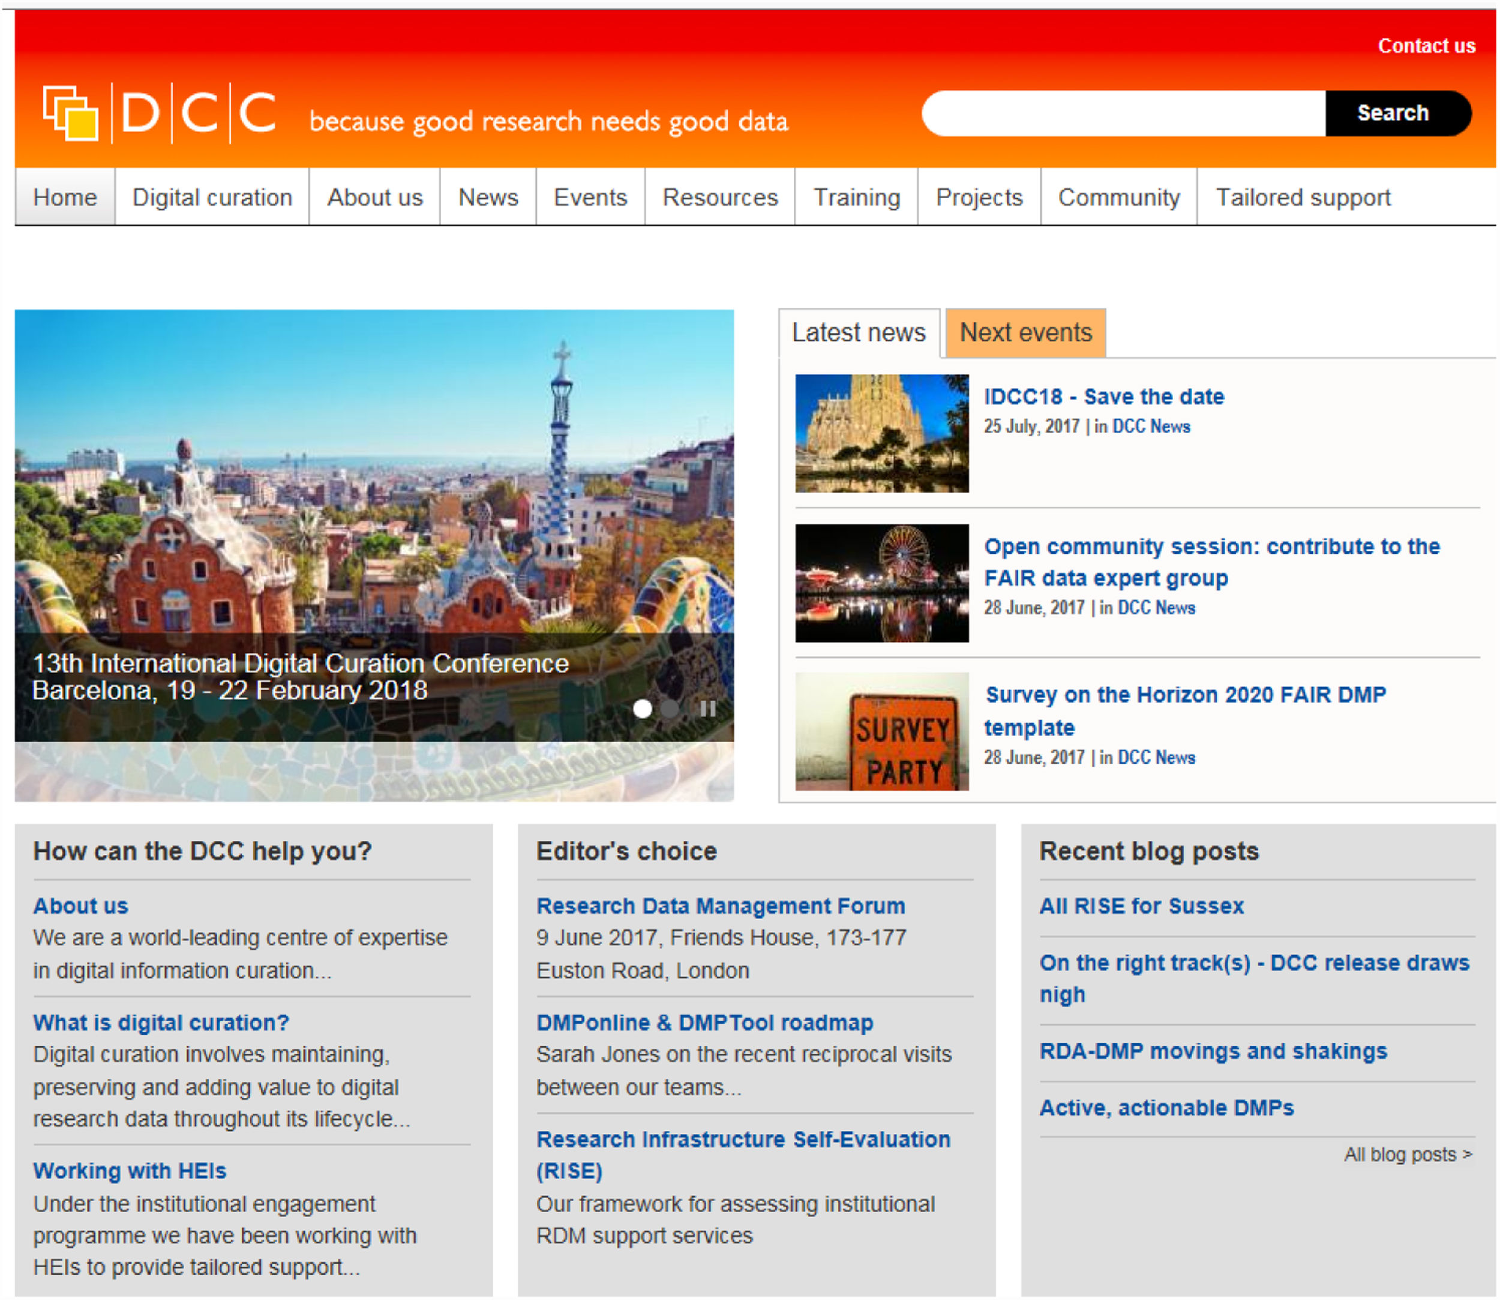Select the second carousel slide dot

point(671,708)
